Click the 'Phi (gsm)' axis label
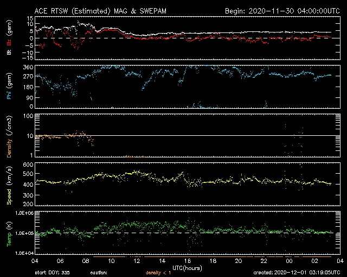 (9, 86)
